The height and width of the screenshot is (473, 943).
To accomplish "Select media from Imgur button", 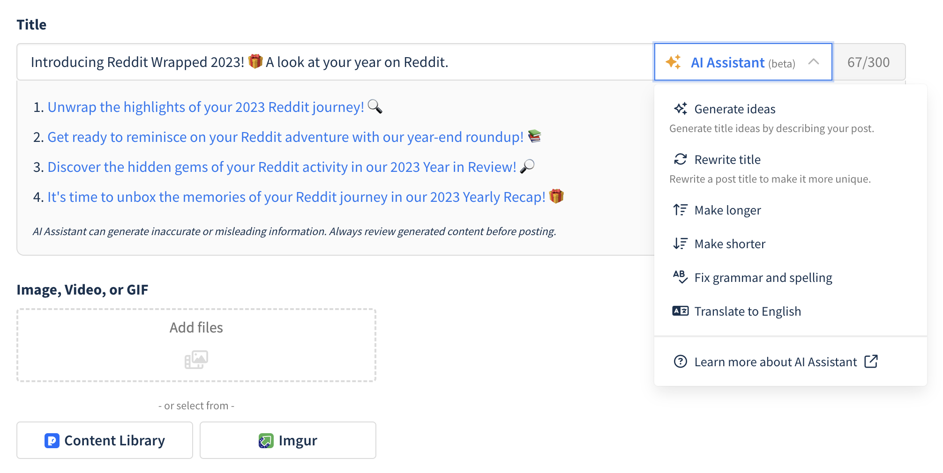I will (x=288, y=440).
